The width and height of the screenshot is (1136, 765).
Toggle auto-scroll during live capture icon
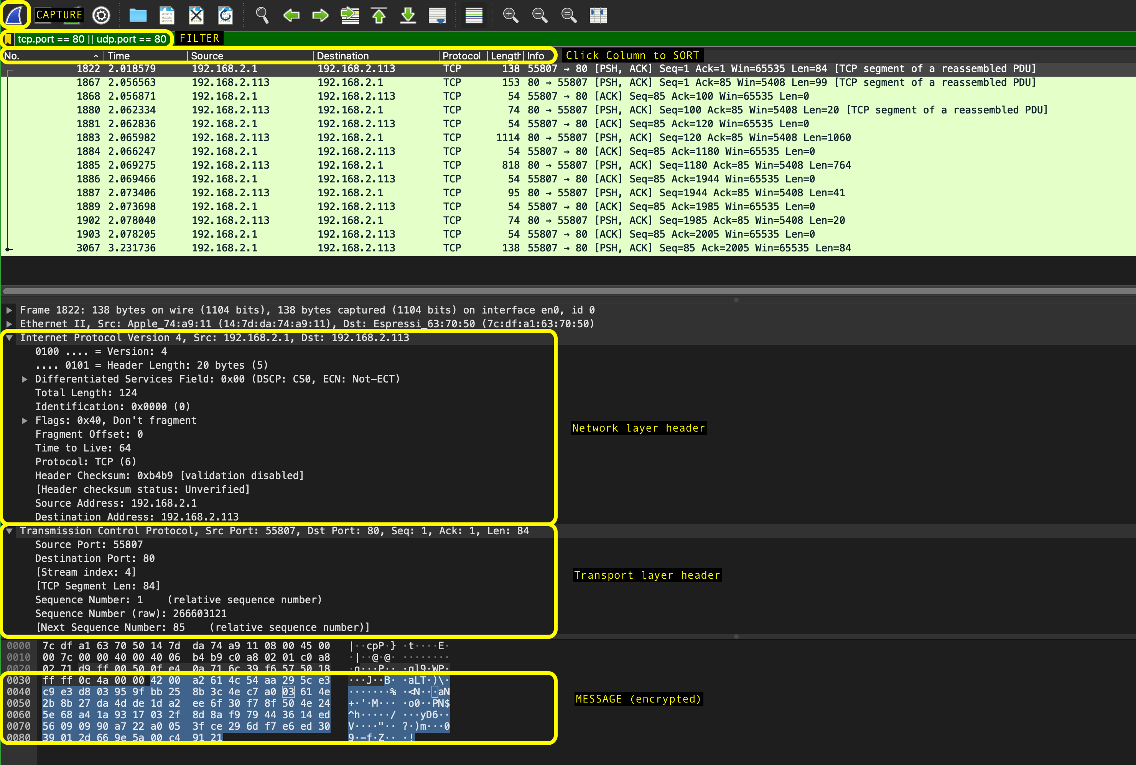pos(437,15)
